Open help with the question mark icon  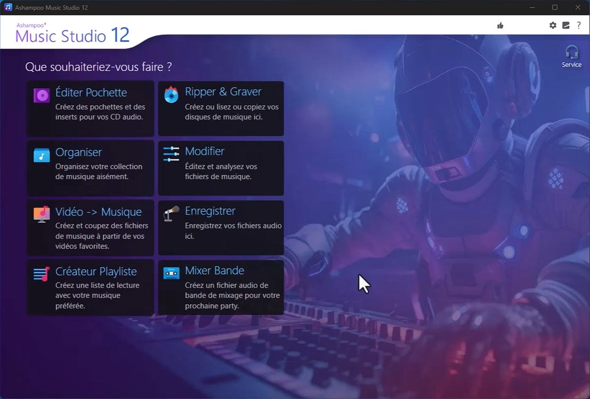tap(579, 25)
